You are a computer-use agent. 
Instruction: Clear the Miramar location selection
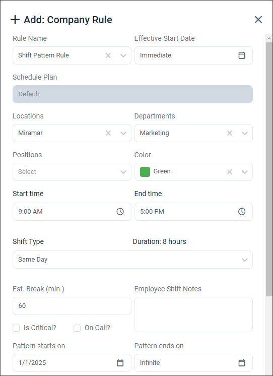pyautogui.click(x=108, y=133)
